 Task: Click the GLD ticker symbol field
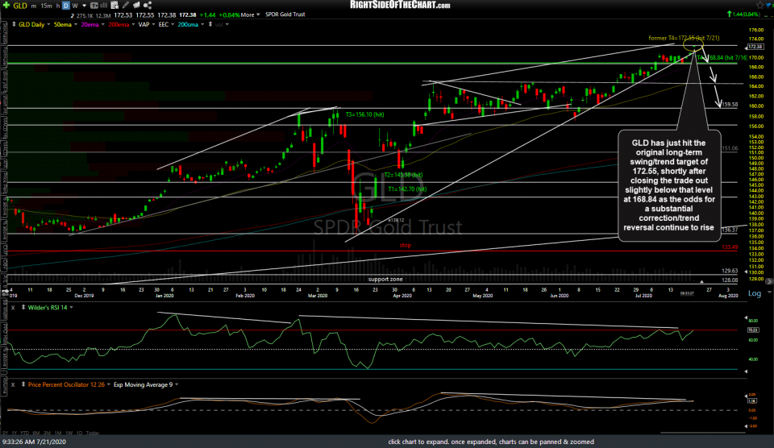coord(19,6)
